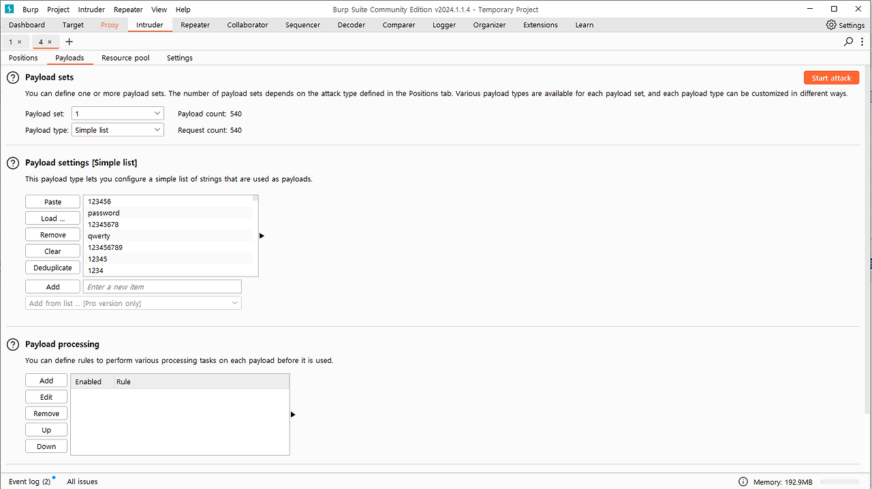Open help for Payload sets
872x489 pixels.
pyautogui.click(x=13, y=78)
